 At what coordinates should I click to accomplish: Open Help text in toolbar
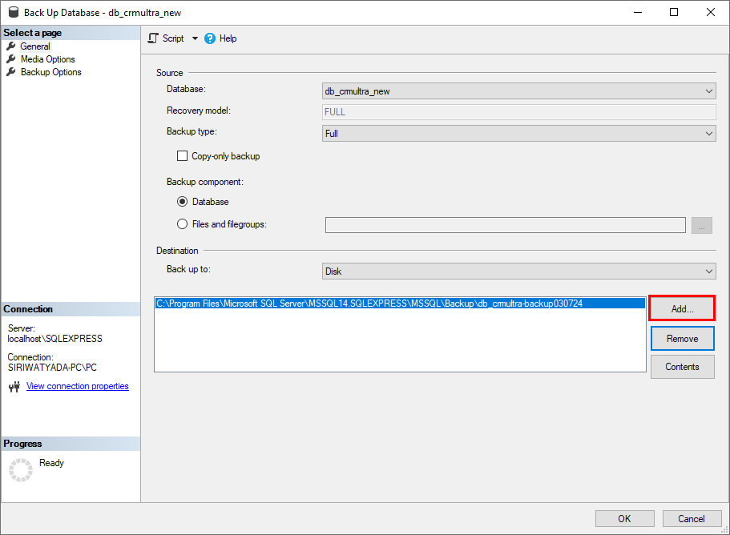click(x=228, y=38)
